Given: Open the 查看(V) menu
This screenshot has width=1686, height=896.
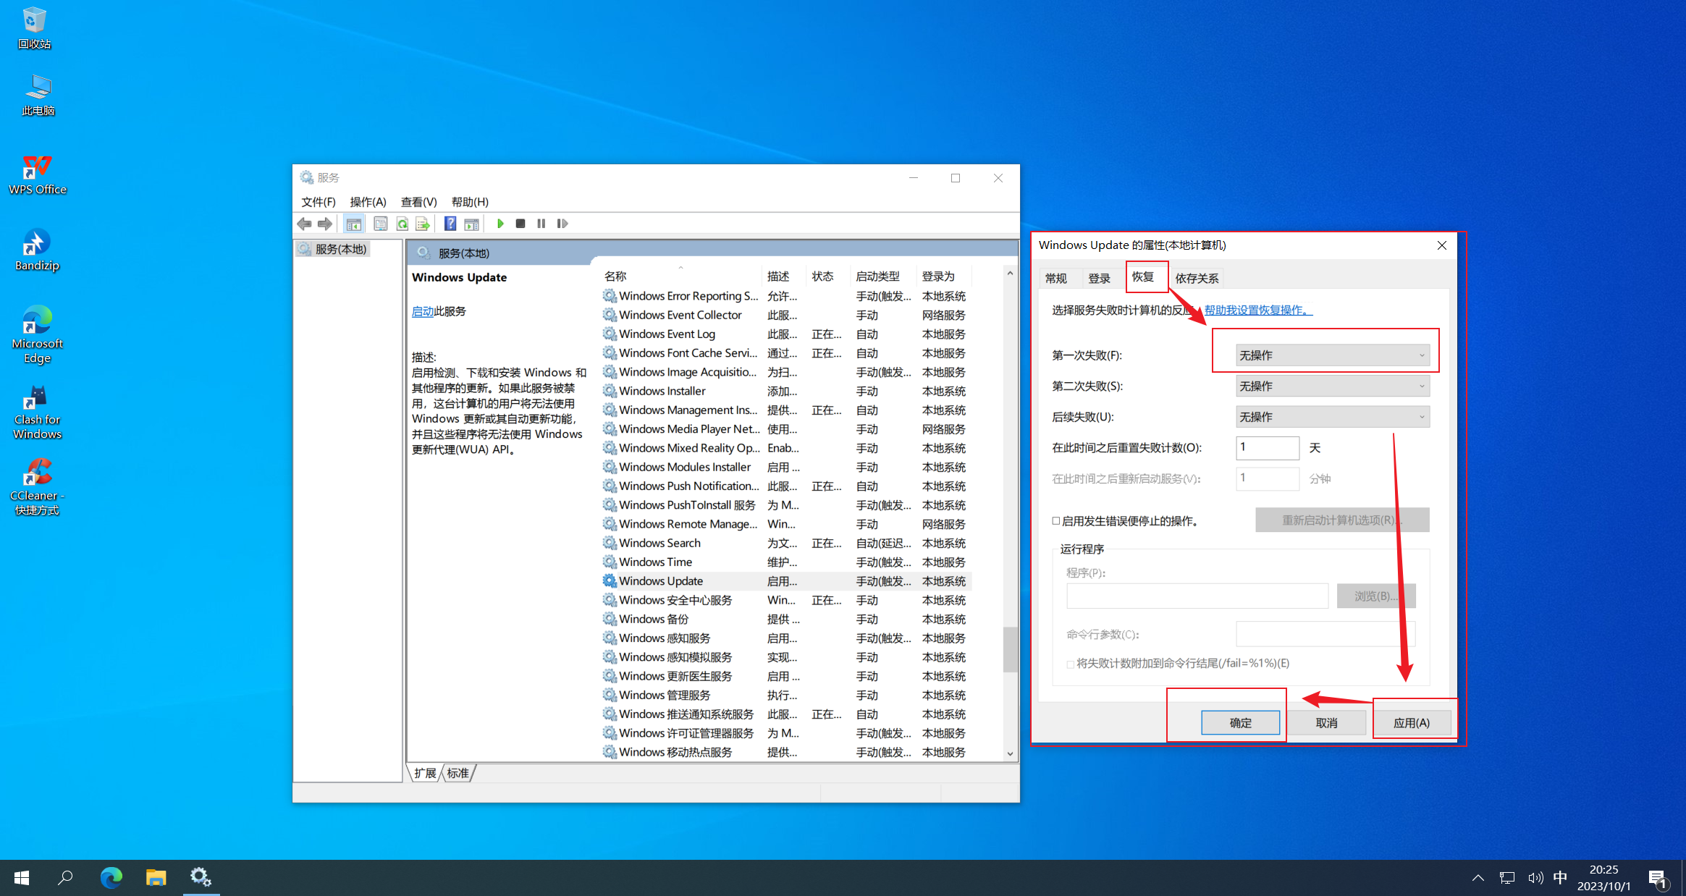Looking at the screenshot, I should tap(418, 202).
